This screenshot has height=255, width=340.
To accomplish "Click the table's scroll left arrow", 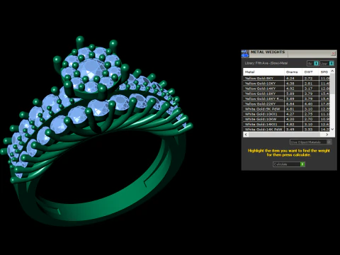I will [x=246, y=135].
